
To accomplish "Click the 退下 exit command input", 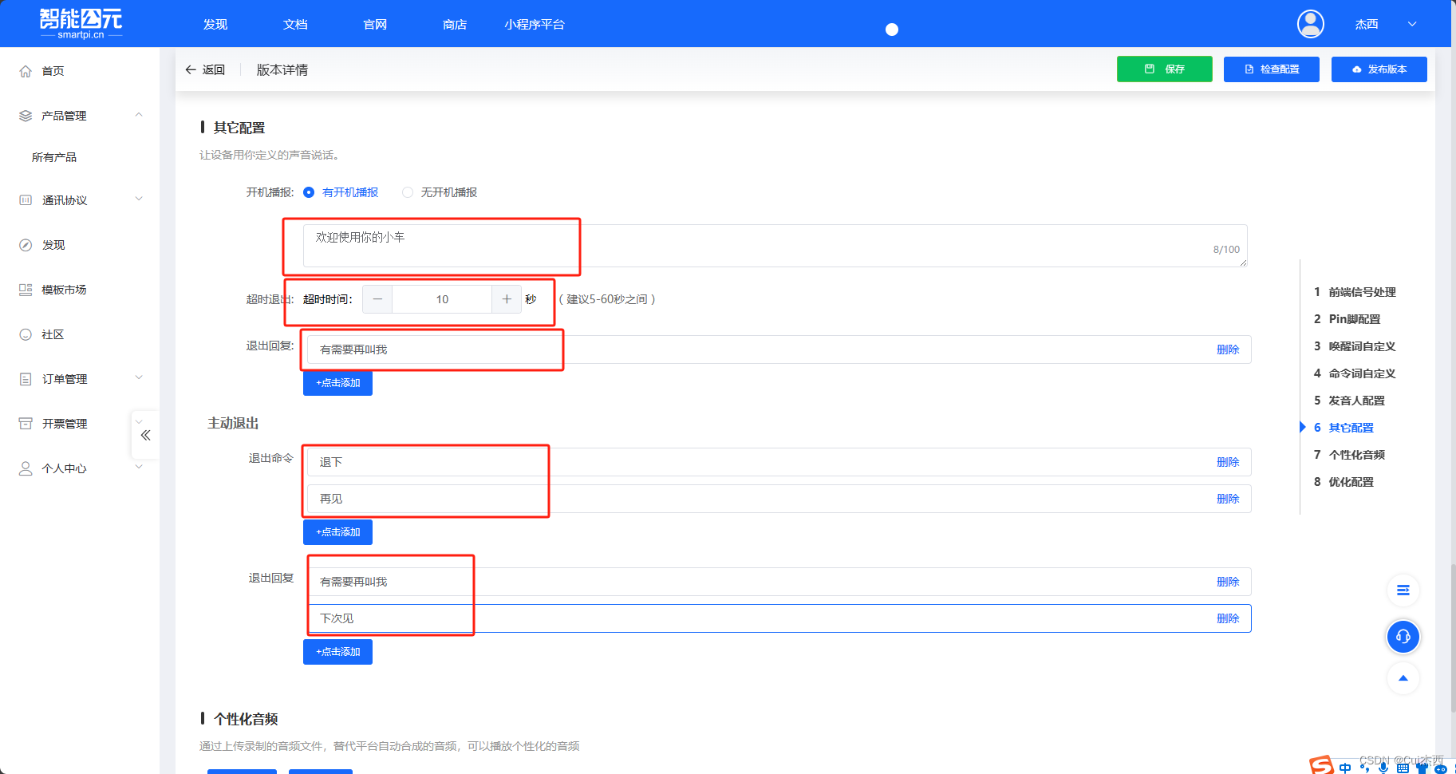I will coord(779,462).
